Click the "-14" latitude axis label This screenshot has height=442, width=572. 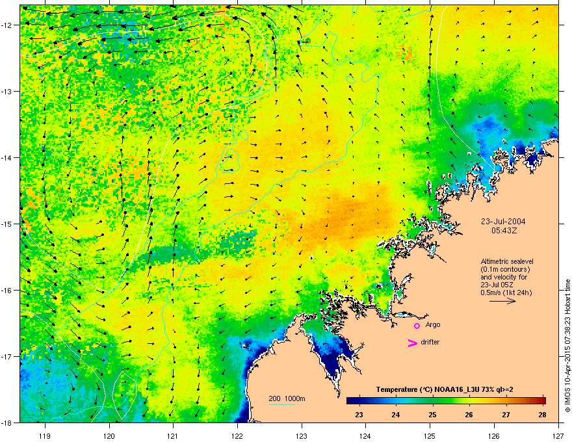click(6, 158)
